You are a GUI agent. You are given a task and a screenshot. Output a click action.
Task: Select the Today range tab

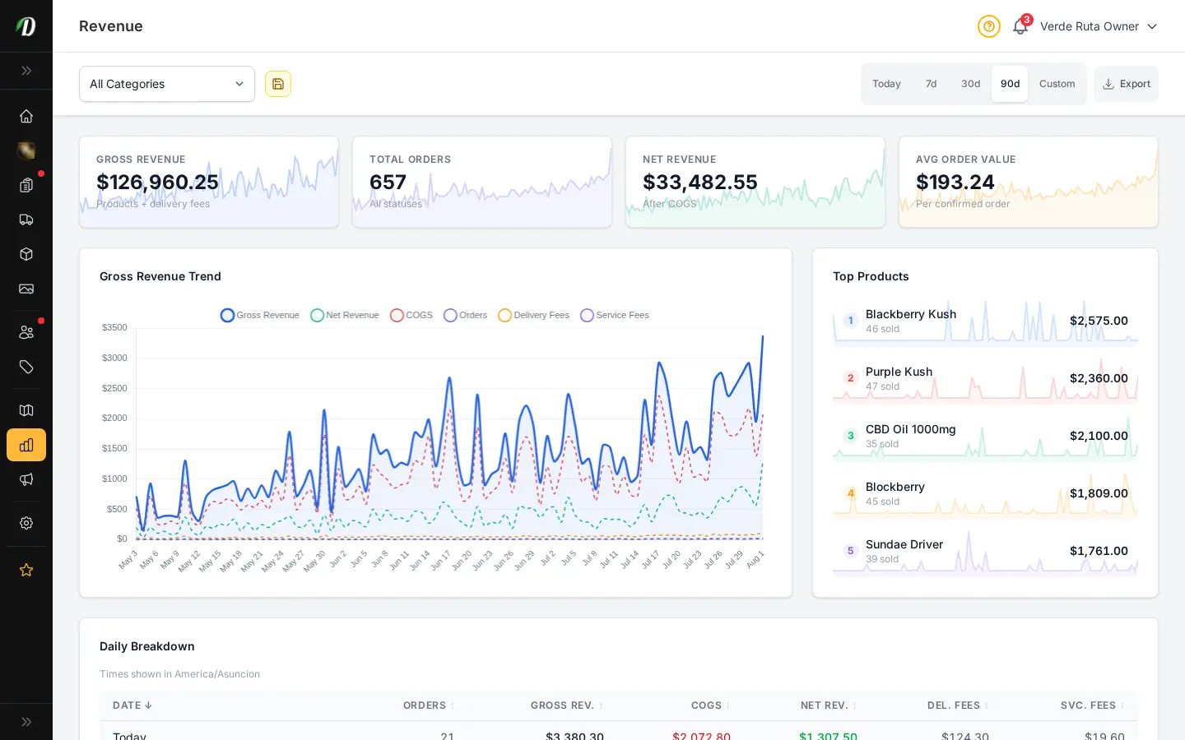(886, 84)
